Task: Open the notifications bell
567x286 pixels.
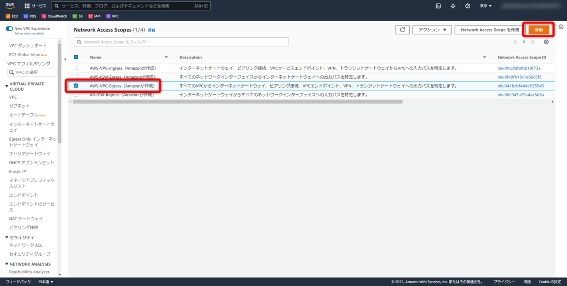Action: (x=453, y=6)
